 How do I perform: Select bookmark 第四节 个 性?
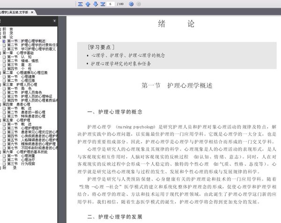(x=19, y=69)
